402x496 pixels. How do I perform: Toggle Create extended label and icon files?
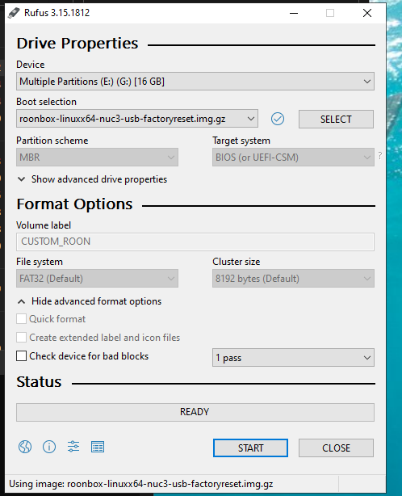21,338
